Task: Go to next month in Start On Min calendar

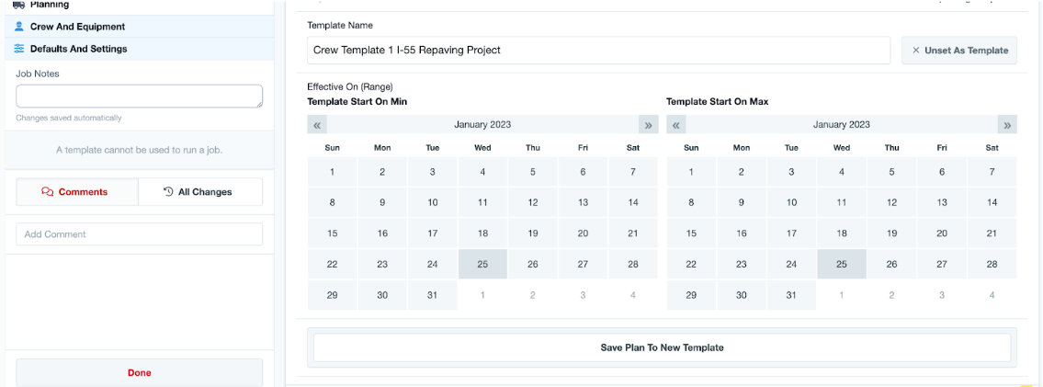Action: pos(648,125)
